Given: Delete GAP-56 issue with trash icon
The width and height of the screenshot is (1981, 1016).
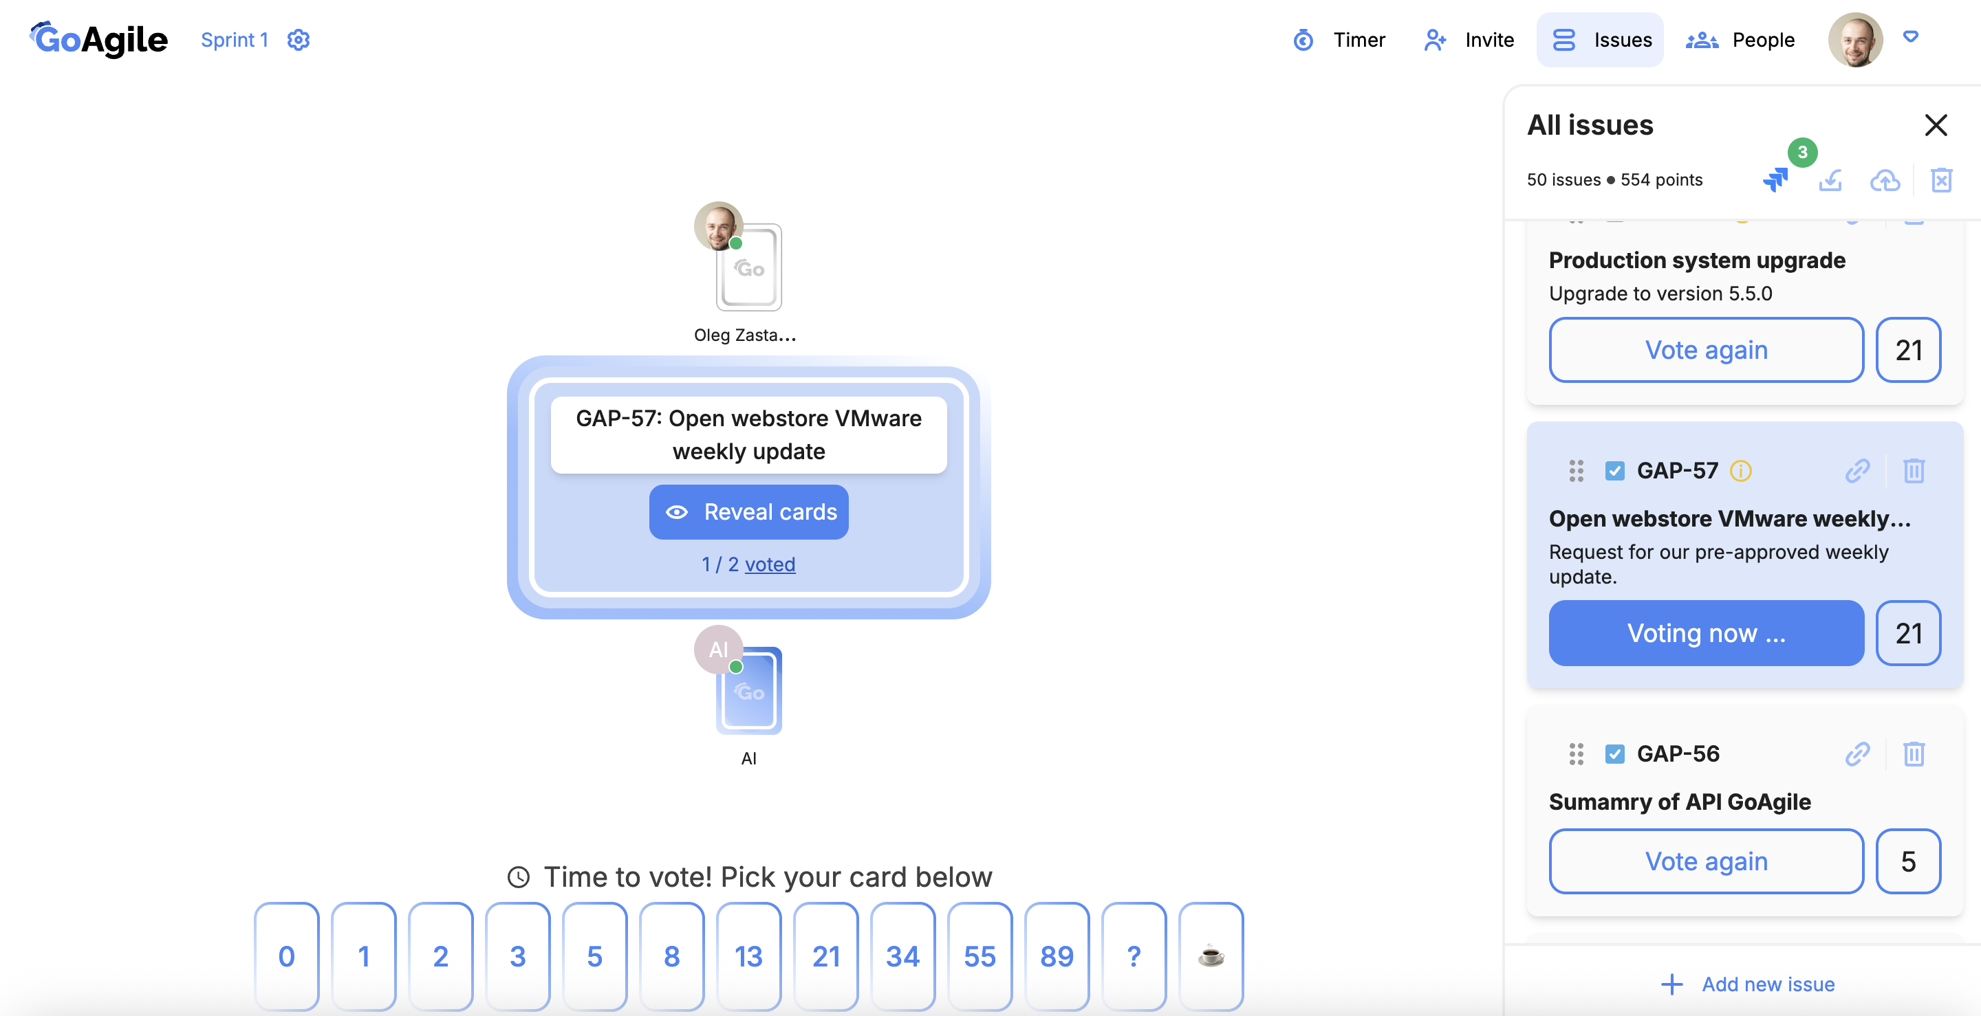Looking at the screenshot, I should (1914, 754).
